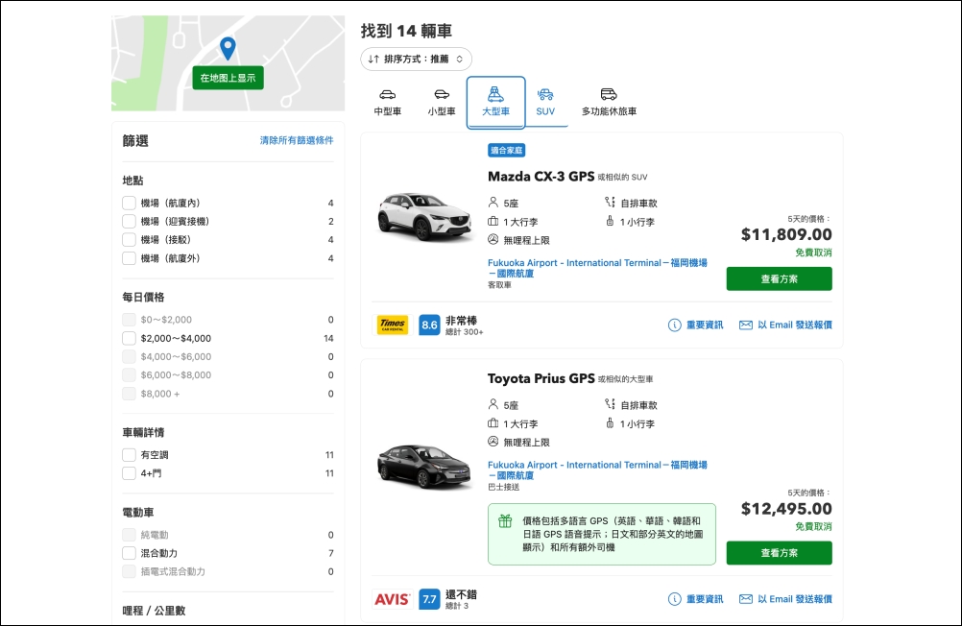Screen dimensions: 962x626
Task: Click the small luggage icon on Mazda CX-3
Action: [610, 221]
